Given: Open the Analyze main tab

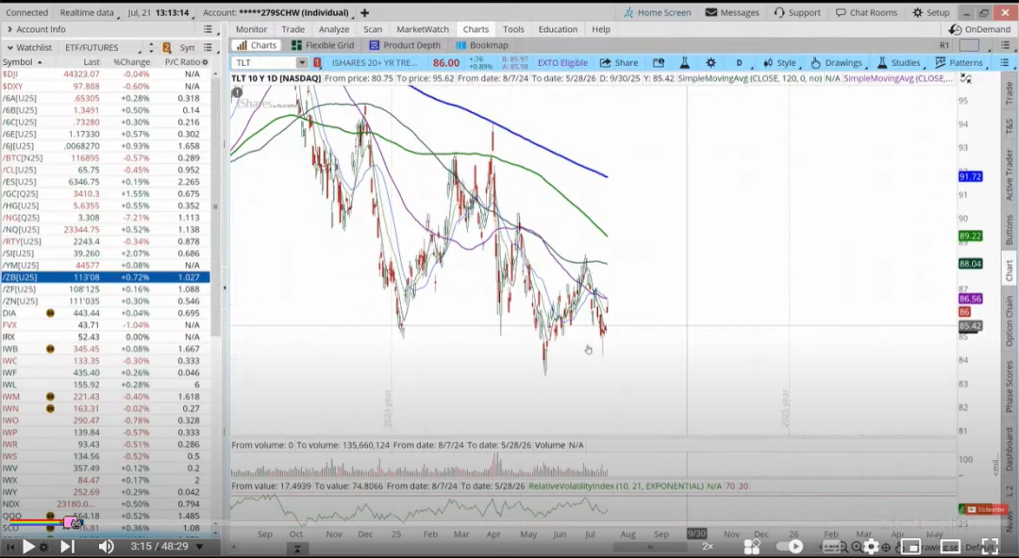Looking at the screenshot, I should click(x=334, y=29).
